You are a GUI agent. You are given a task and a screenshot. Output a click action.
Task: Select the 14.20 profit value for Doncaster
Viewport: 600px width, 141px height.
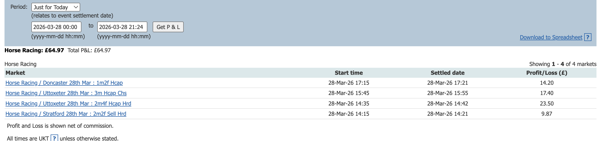point(547,83)
